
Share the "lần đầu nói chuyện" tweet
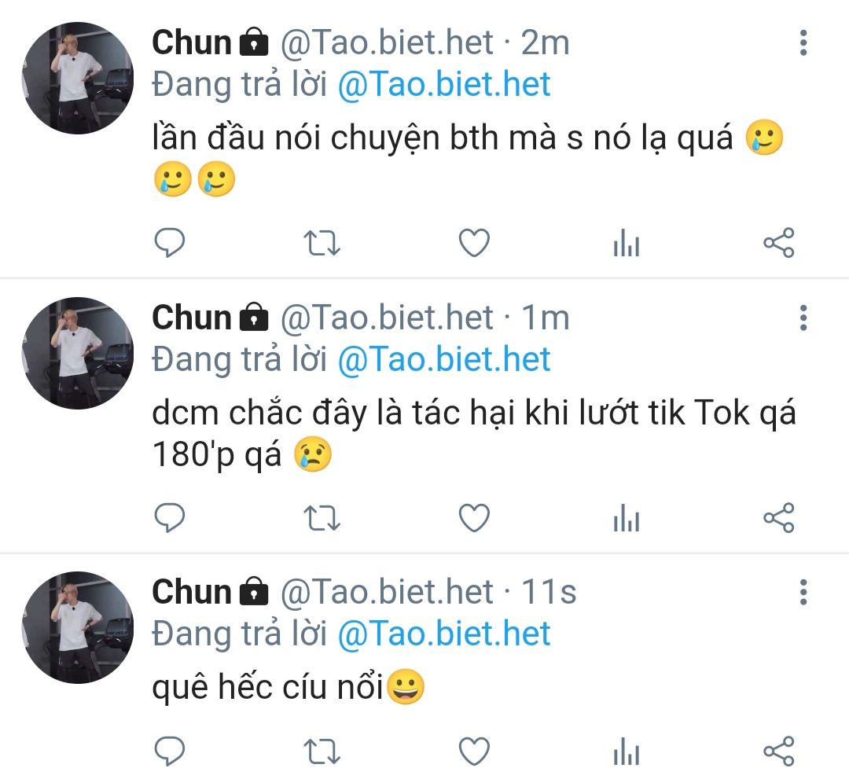tap(779, 244)
